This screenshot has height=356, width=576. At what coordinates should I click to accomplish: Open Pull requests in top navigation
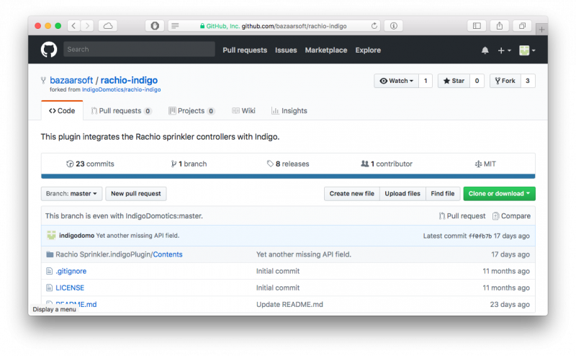point(245,50)
